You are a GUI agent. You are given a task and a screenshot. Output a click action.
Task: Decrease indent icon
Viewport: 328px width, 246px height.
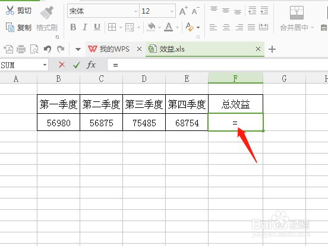(x=253, y=10)
